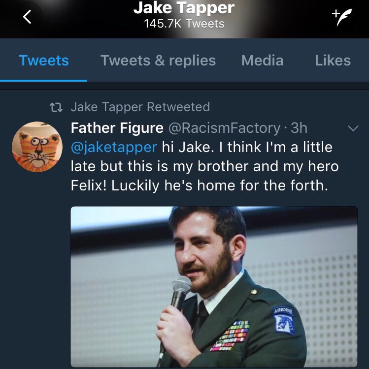Click the Father Figure display name
Screen dimensions: 369x369
coord(117,128)
